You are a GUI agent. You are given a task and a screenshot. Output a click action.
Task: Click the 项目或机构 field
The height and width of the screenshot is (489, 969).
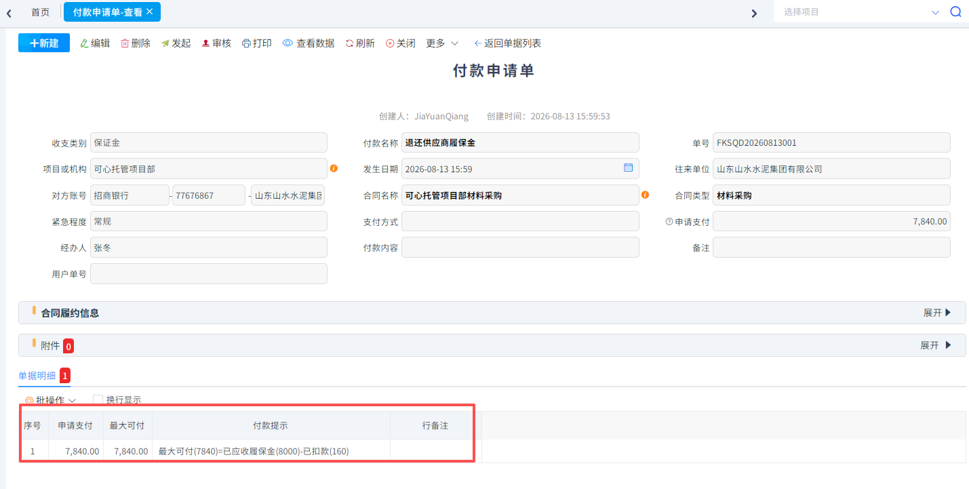click(x=209, y=169)
